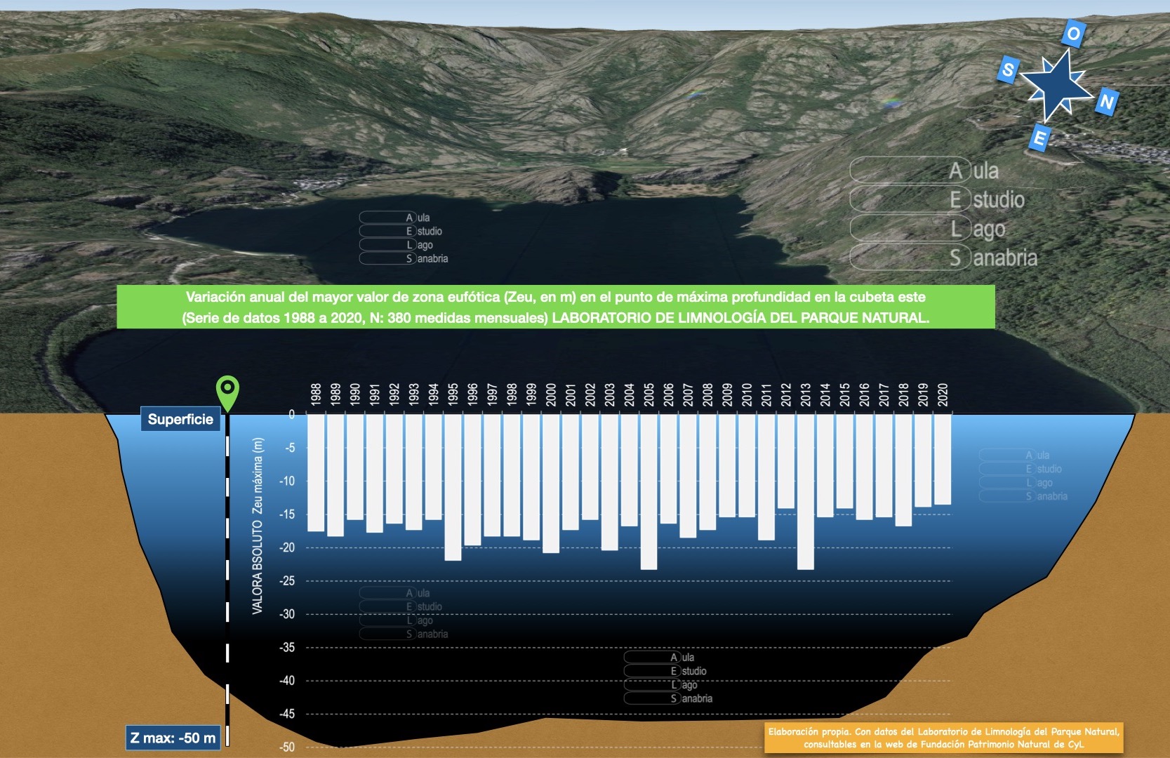1170x758 pixels.
Task: Click the '-25' depth axis tick label
Action: (x=287, y=581)
